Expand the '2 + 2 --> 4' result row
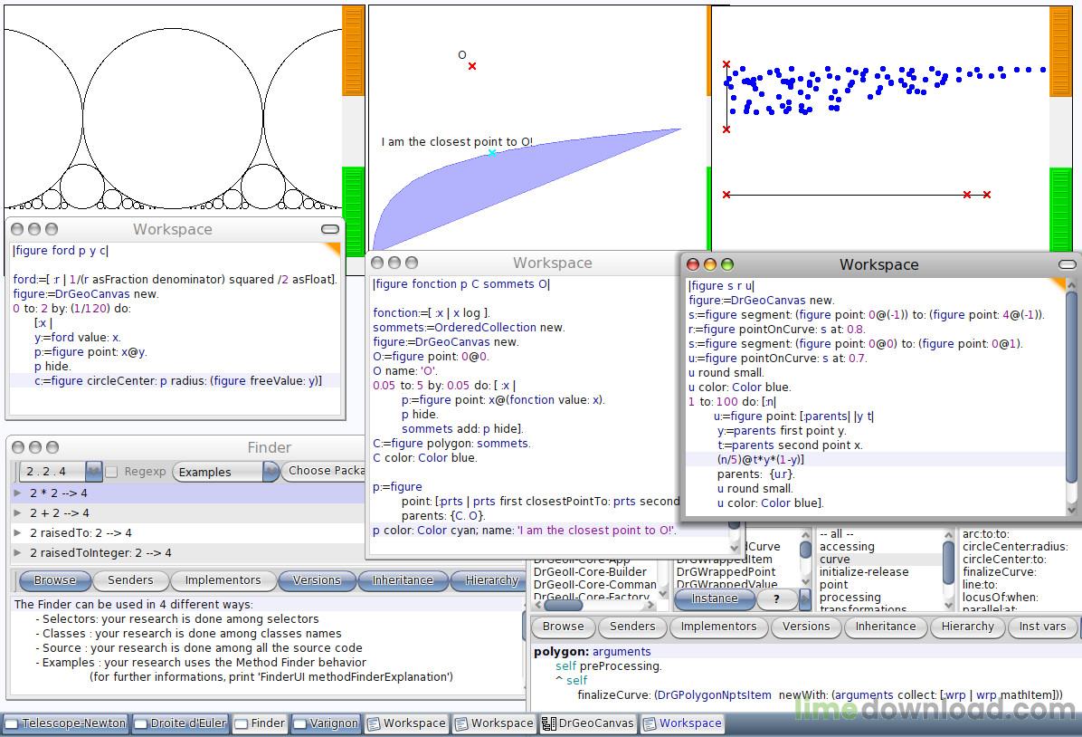 (x=18, y=513)
